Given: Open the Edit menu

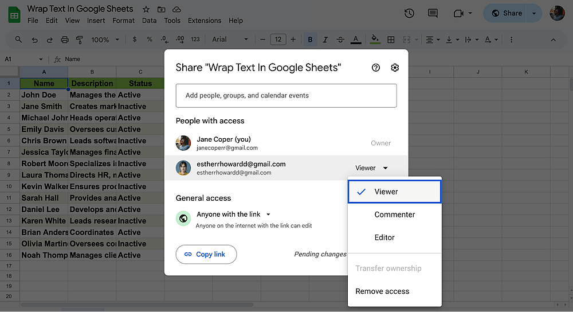Looking at the screenshot, I should 52,21.
